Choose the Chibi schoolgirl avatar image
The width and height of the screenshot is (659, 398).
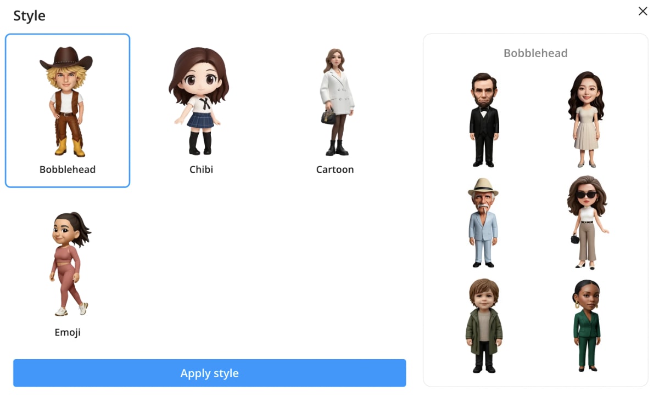pos(199,101)
